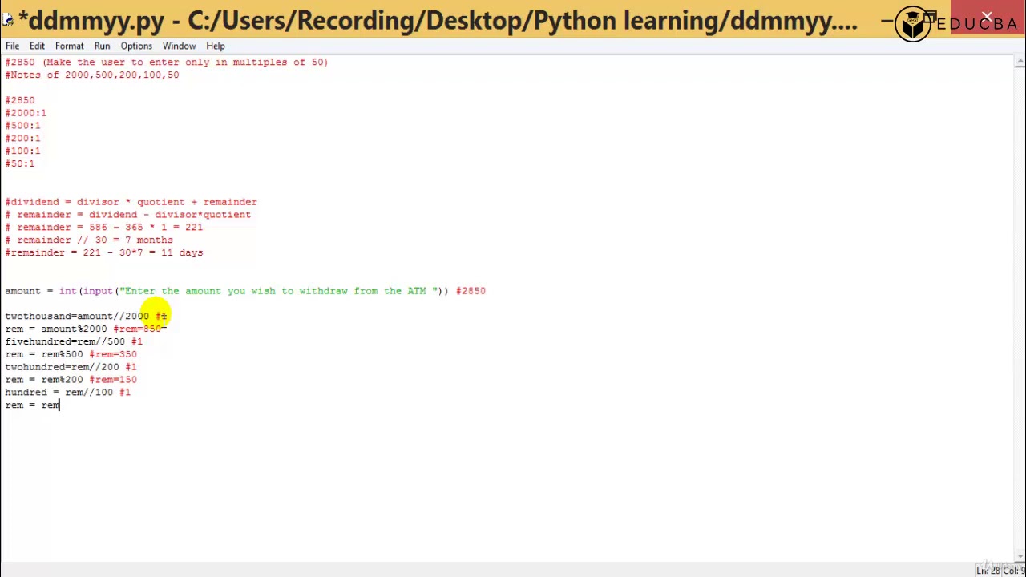1026x577 pixels.
Task: Open the File menu
Action: [13, 46]
